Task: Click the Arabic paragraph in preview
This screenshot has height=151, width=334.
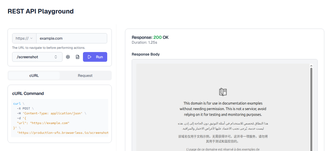Action: (x=223, y=126)
